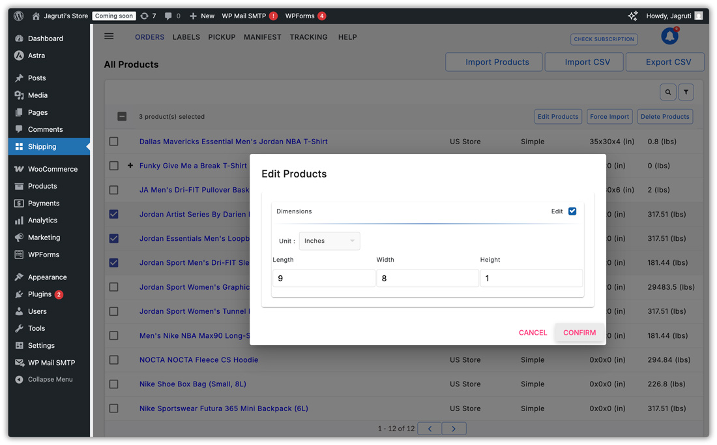Open the AI sparkle icon in admin bar
This screenshot has width=717, height=445.
(x=633, y=16)
